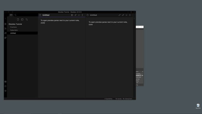This screenshot has width=202, height=114.
Task: Click the pause button in background window
Action: pos(142,75)
